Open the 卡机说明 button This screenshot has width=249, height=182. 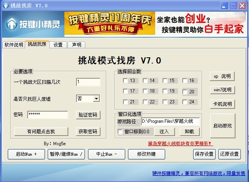tap(223, 104)
